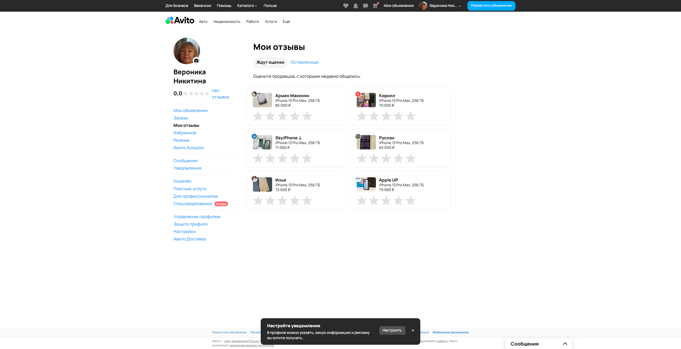Viewport: 681px width, 349px height.
Task: Open notifications bell icon
Action: coord(355,6)
